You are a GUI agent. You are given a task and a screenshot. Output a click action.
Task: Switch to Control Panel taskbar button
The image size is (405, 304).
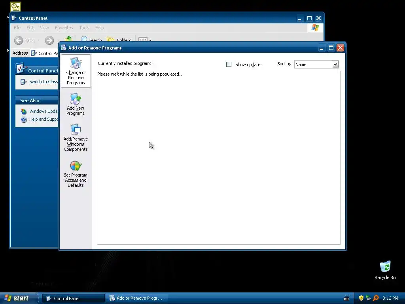click(73, 298)
